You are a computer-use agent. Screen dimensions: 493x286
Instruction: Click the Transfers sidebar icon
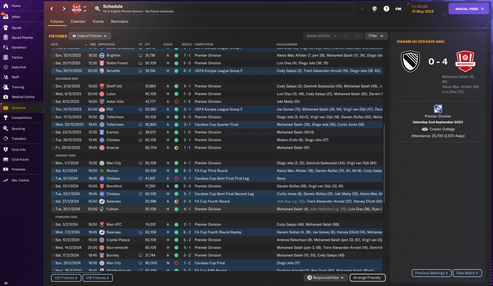(5, 139)
